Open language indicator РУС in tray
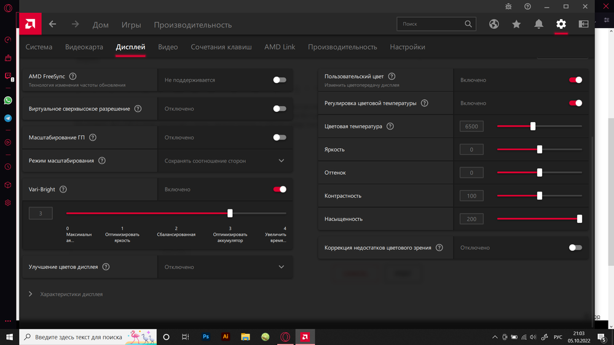 tap(557, 337)
